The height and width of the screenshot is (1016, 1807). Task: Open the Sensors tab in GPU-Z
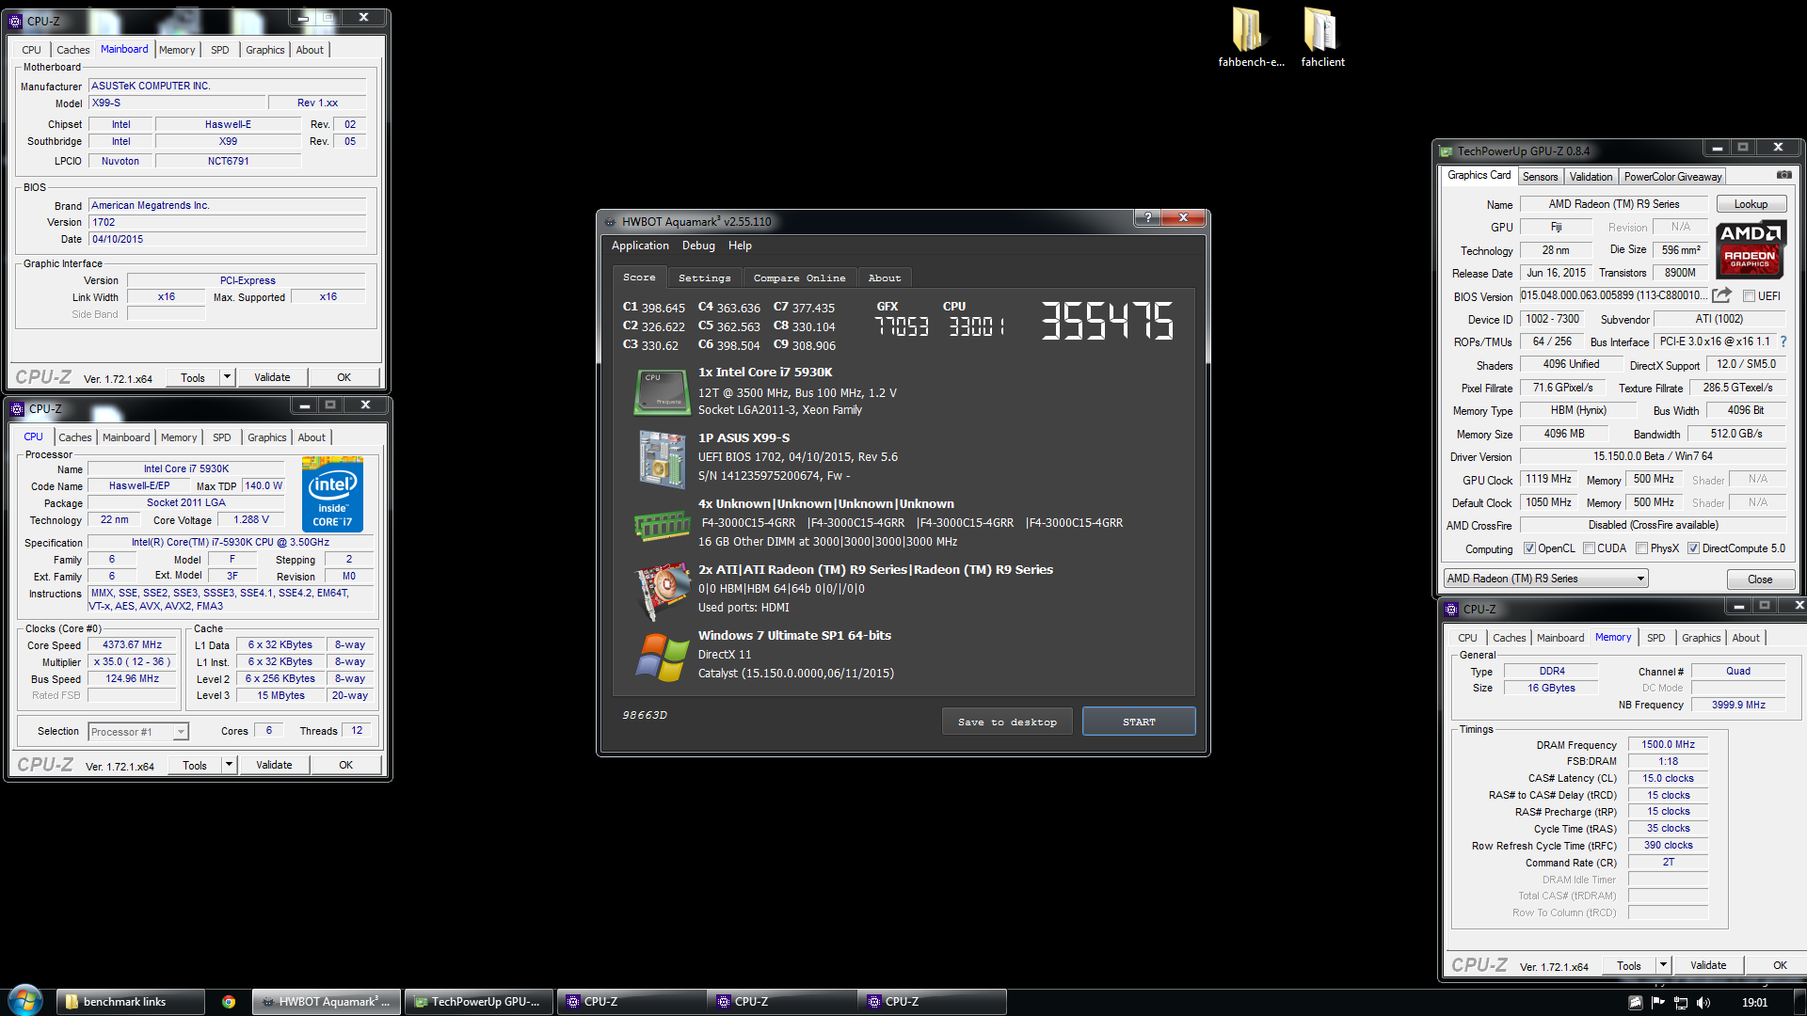click(x=1540, y=176)
